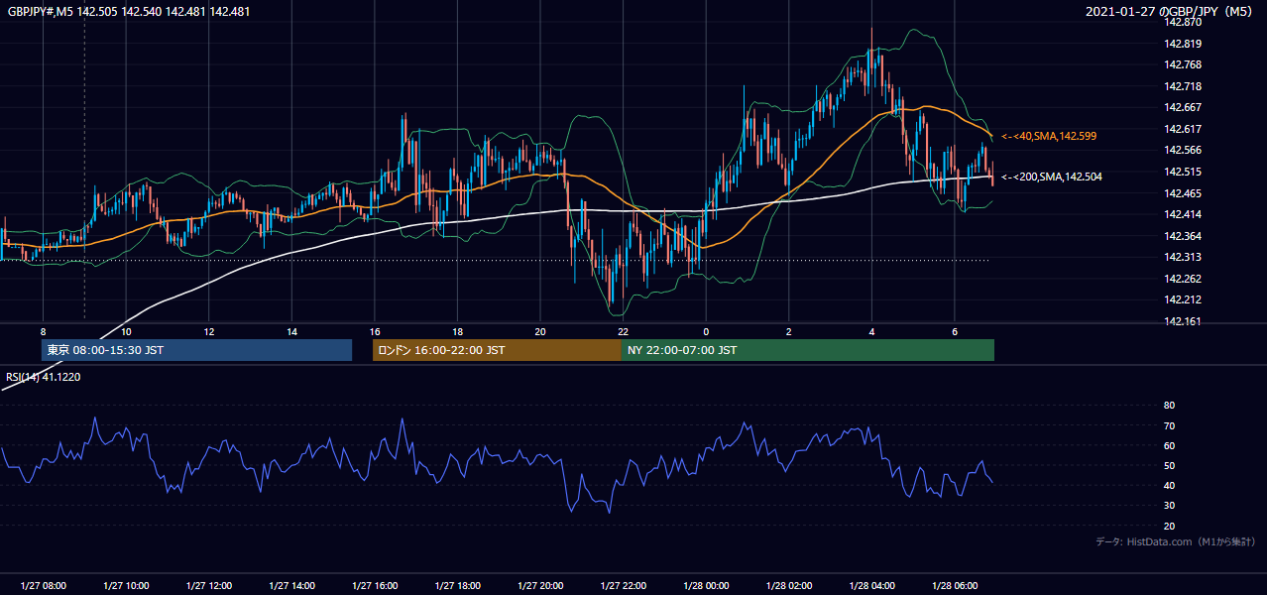This screenshot has height=595, width=1267.
Task: Click price axis label 142.212
Action: (x=1182, y=299)
